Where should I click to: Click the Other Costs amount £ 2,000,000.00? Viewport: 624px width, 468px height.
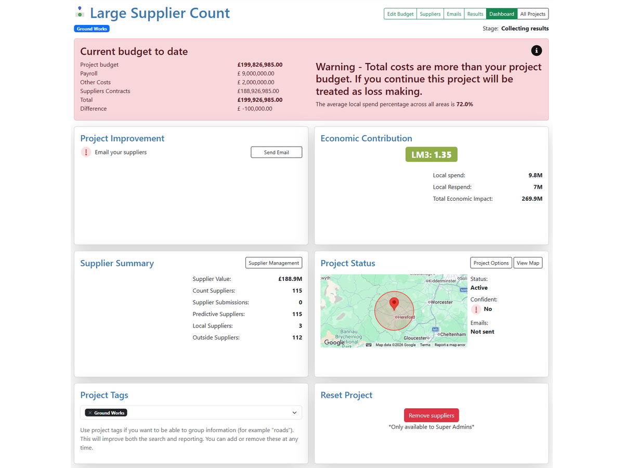(256, 83)
